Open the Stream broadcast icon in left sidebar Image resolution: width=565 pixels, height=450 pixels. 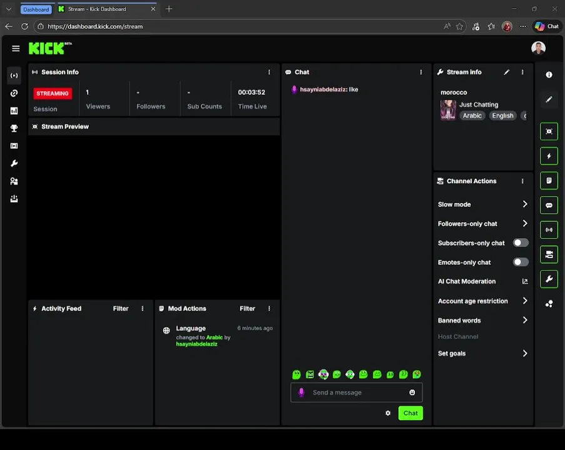coord(14,76)
